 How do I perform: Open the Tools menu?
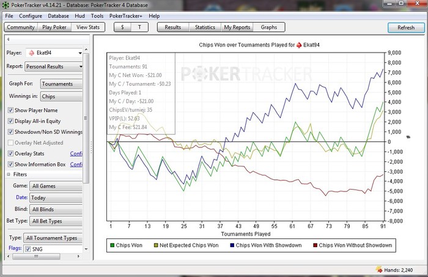click(x=97, y=16)
